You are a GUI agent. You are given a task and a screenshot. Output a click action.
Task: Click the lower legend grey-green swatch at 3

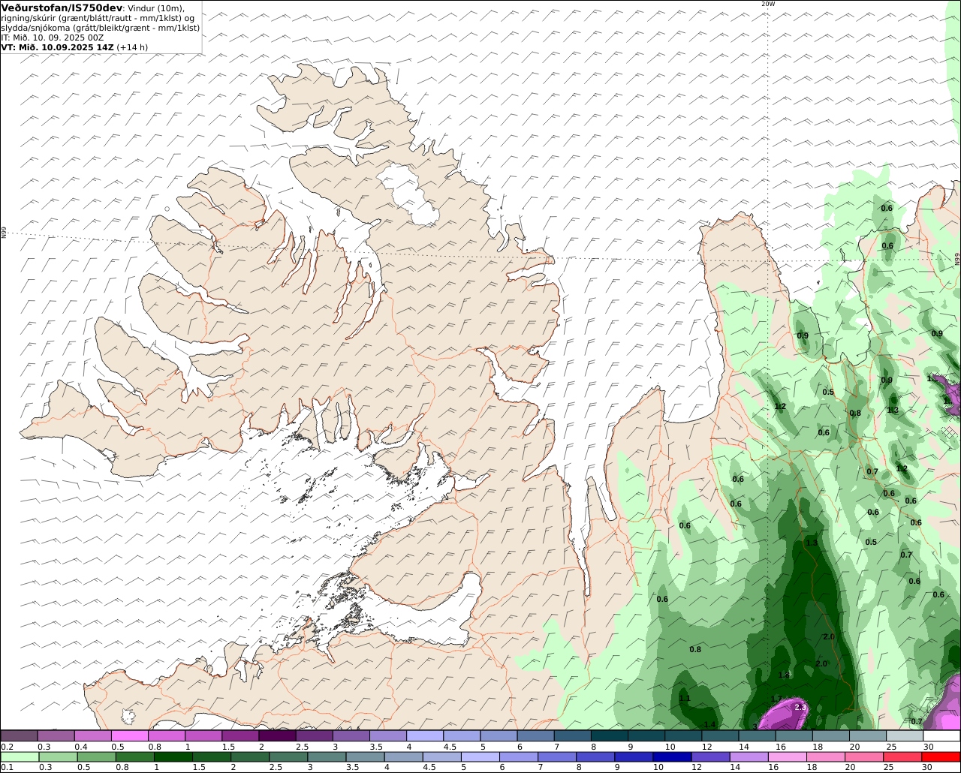click(x=327, y=757)
